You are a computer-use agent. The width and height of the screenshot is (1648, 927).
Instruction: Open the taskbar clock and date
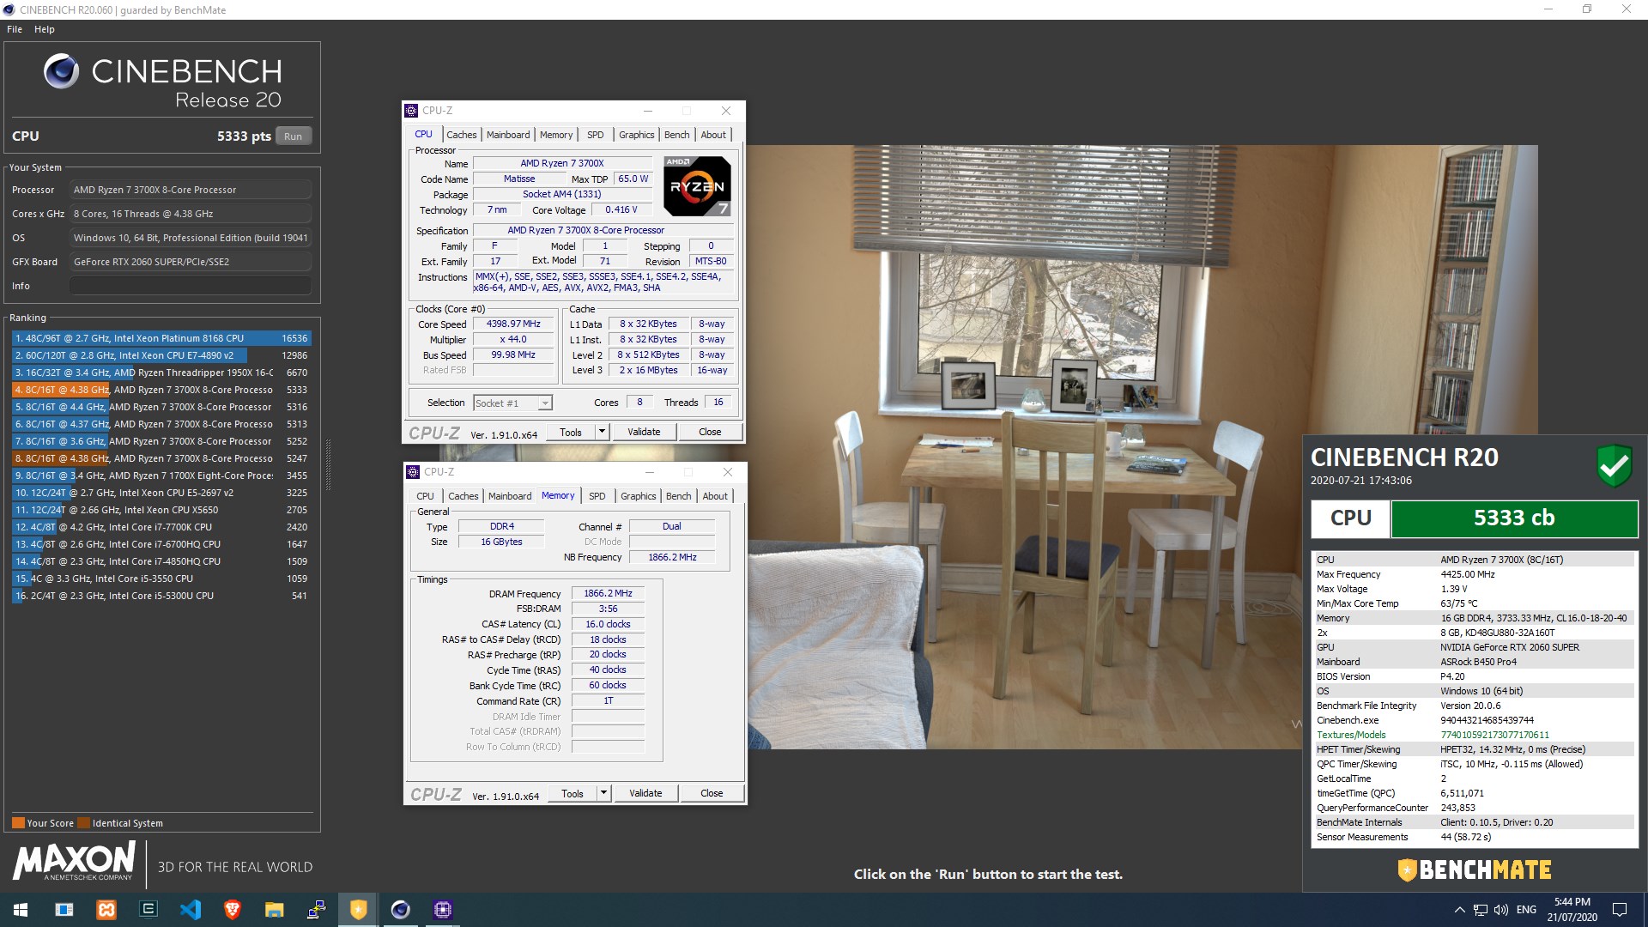(1572, 910)
